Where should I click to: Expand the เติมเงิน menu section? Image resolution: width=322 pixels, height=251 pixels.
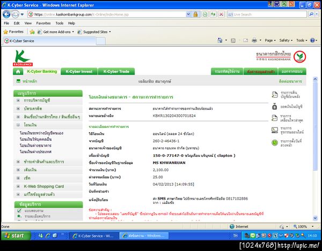coord(18,170)
